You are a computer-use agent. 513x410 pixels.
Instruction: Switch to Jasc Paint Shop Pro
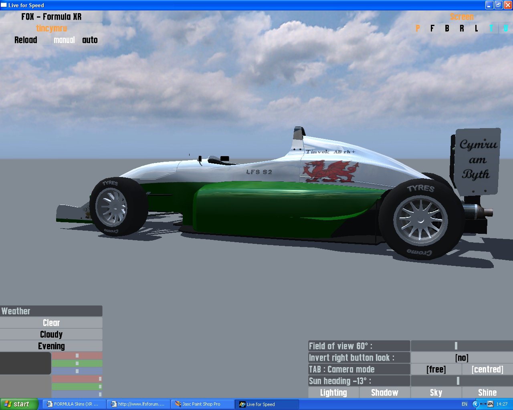[x=203, y=404]
